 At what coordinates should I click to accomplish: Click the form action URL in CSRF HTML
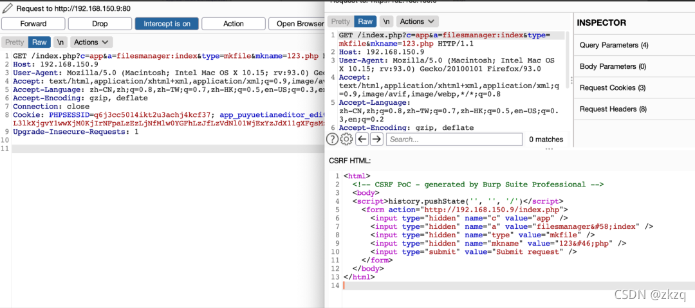tap(494, 210)
